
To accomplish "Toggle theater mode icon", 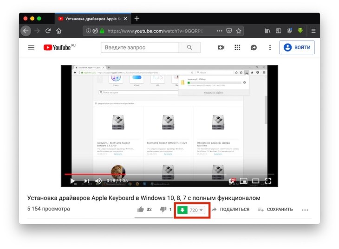I will tap(256, 181).
